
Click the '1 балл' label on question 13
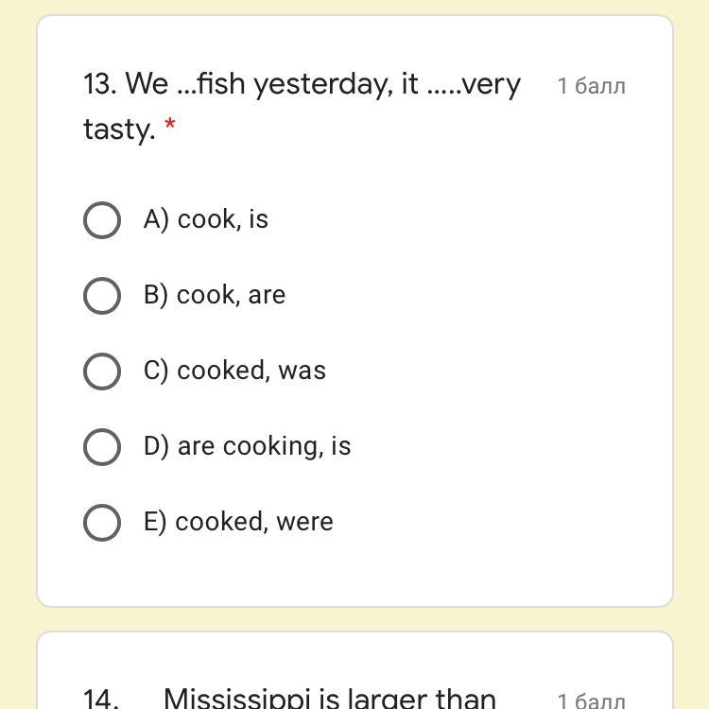tap(591, 86)
